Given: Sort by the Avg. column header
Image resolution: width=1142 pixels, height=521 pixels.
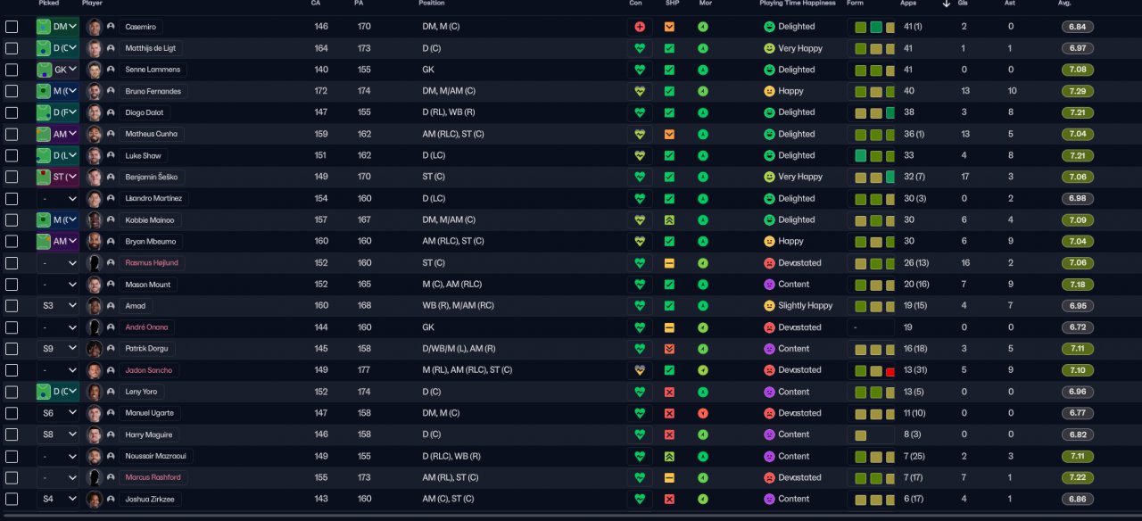Looking at the screenshot, I should coord(1064,4).
